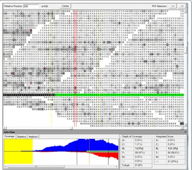Click the 'Integrated Score' heading
The image size is (192, 170).
[164, 137]
